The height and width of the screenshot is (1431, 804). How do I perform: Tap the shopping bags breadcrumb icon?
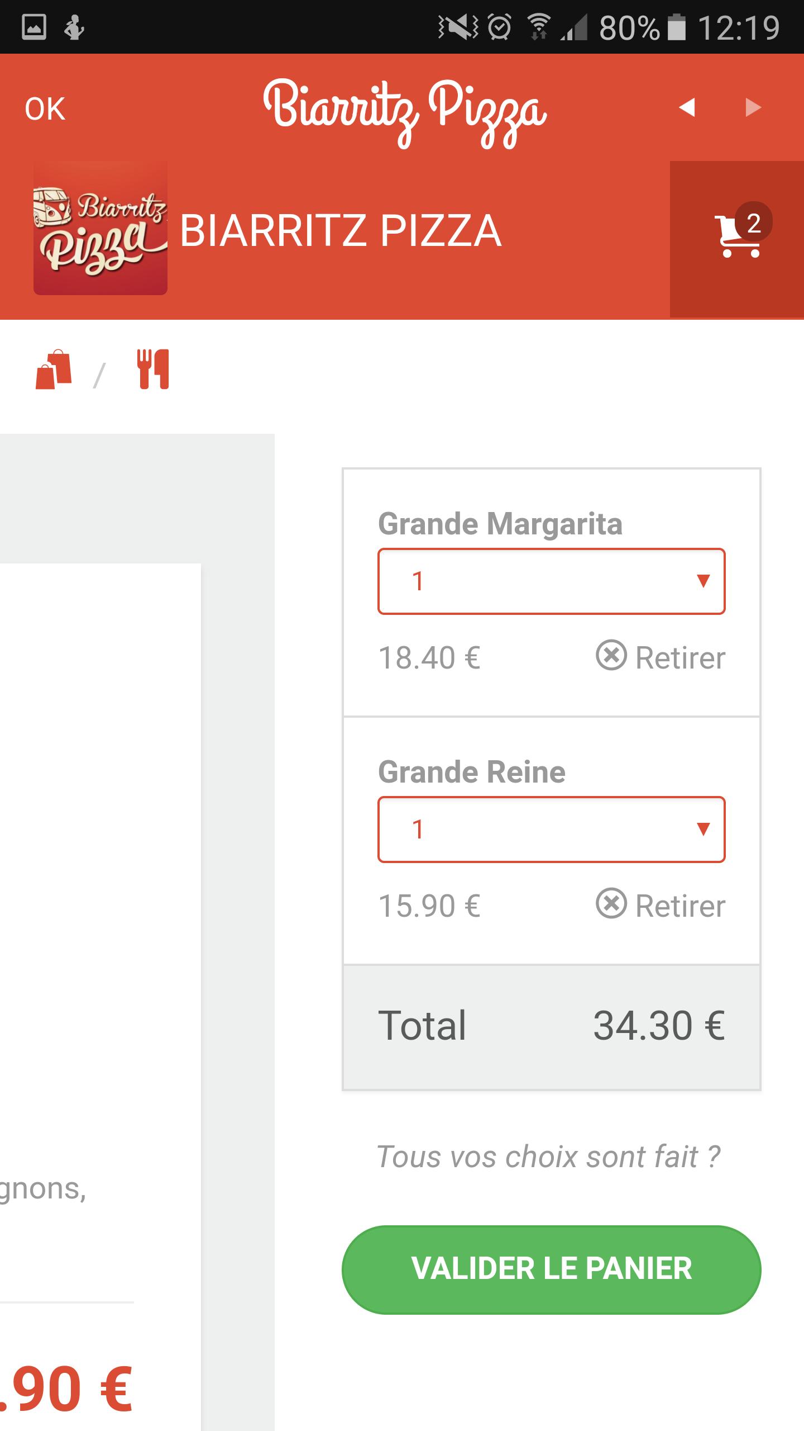(54, 369)
